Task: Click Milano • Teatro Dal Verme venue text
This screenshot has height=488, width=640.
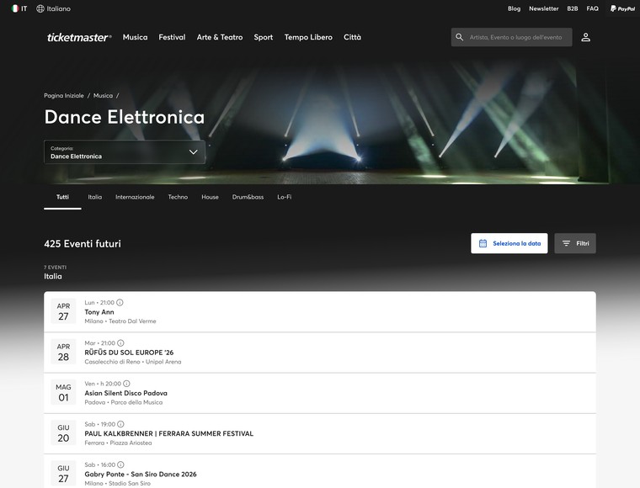Action: [120, 321]
